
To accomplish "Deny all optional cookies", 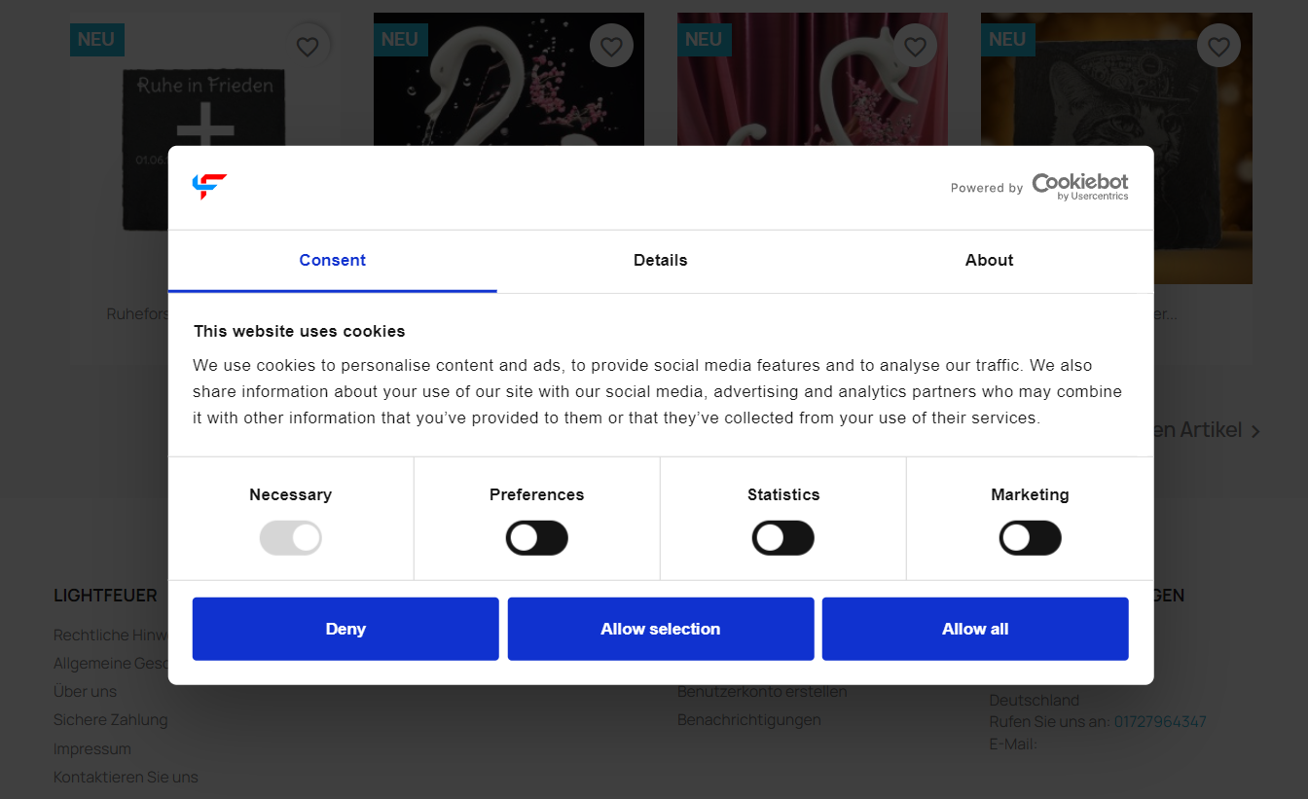I will pos(345,629).
